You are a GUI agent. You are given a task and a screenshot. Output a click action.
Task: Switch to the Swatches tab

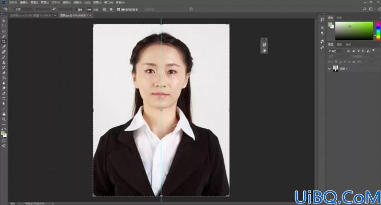pyautogui.click(x=339, y=17)
